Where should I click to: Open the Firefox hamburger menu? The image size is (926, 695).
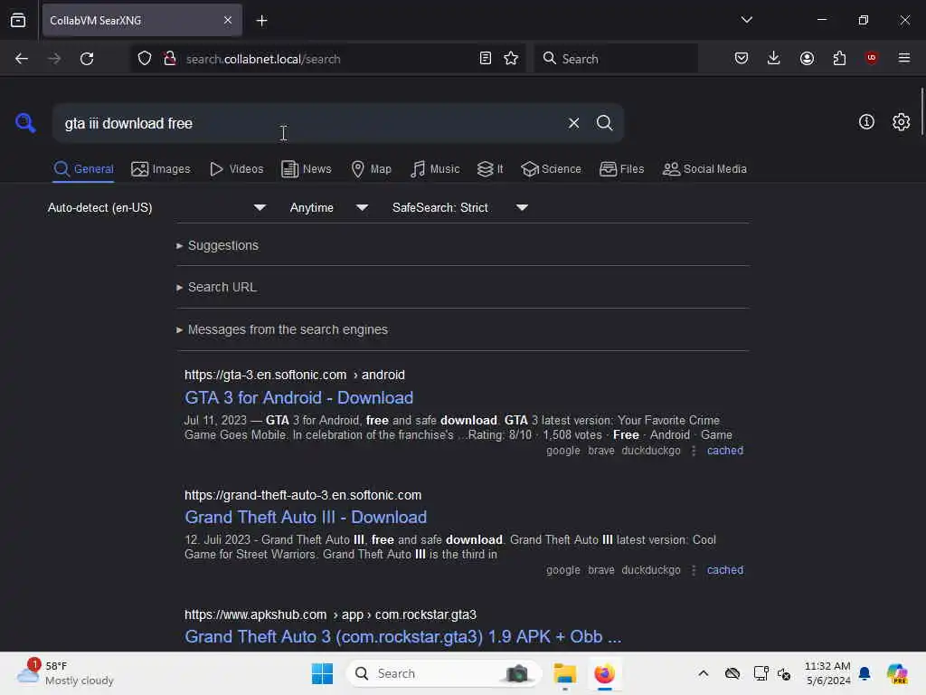[903, 58]
